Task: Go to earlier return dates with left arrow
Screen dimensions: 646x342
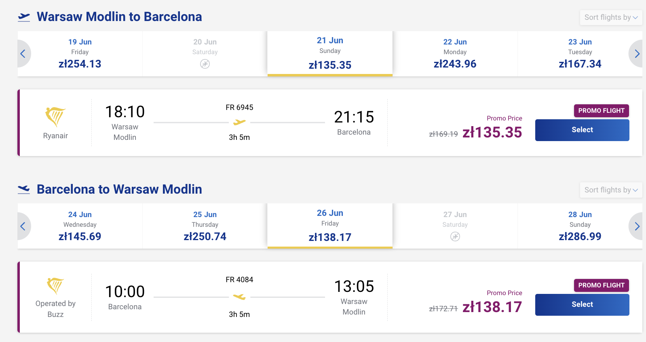Action: (x=23, y=226)
